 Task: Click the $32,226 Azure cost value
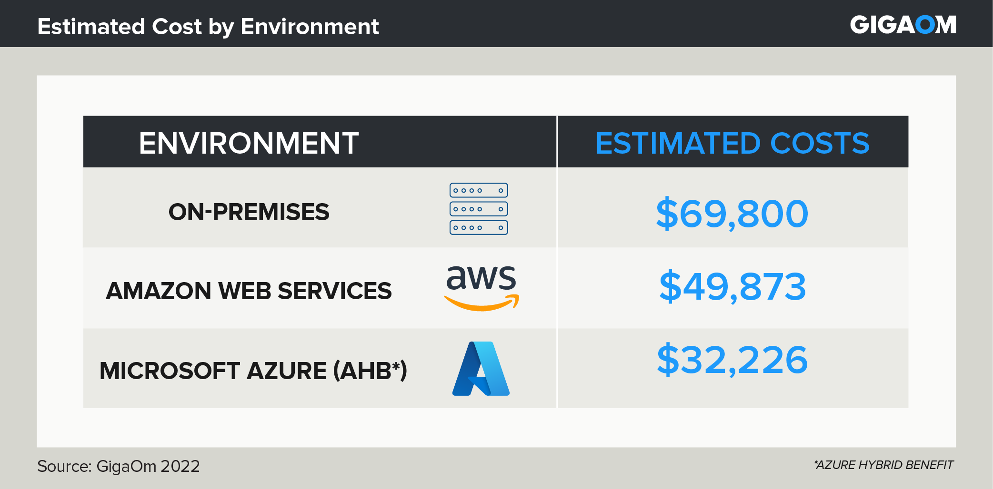click(732, 360)
